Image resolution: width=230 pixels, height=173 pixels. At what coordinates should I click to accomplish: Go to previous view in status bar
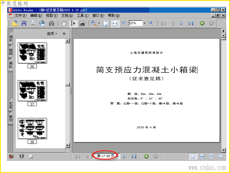(x=146, y=156)
